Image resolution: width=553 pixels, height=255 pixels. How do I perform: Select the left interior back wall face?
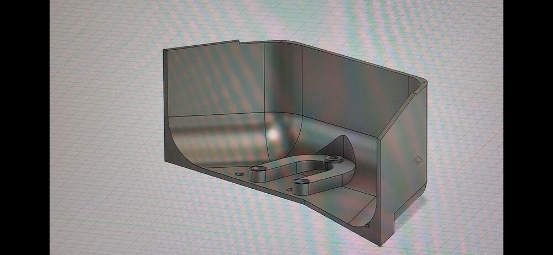[x=216, y=79]
